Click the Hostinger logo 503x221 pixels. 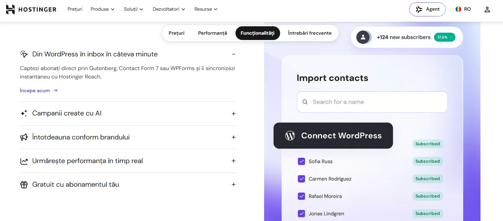pos(31,9)
